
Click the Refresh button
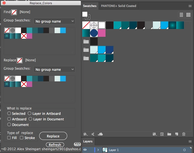point(55,145)
